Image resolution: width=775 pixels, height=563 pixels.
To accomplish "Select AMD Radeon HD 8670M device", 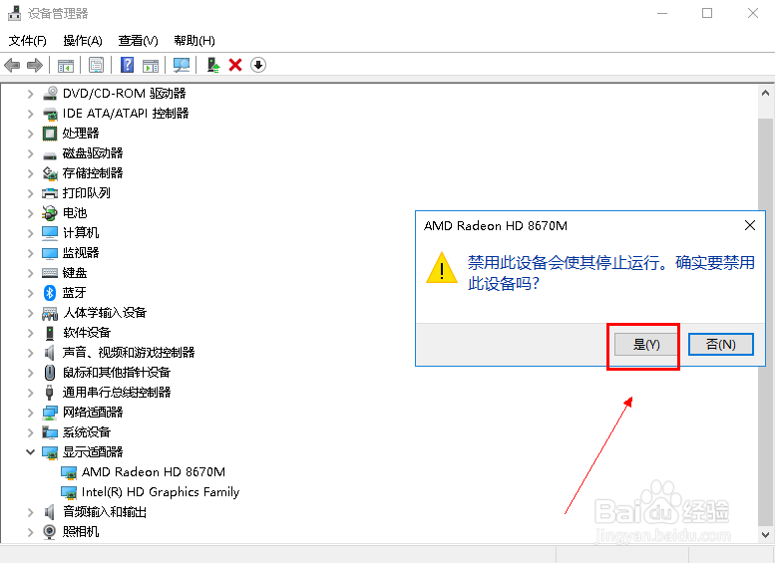I will [154, 472].
